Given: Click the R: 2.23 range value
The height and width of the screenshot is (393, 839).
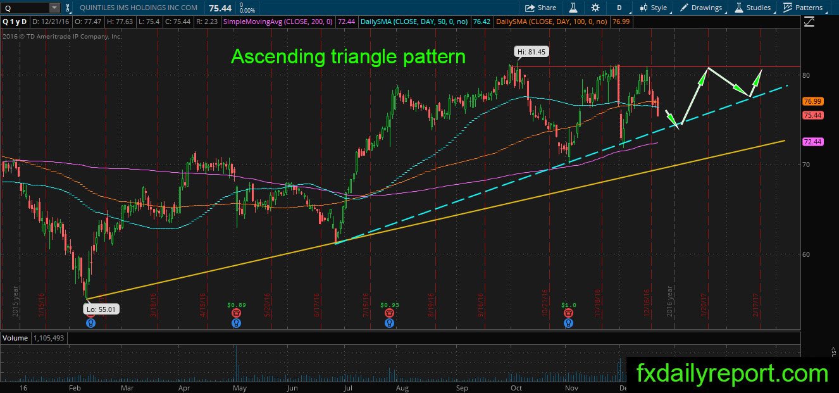Looking at the screenshot, I should point(208,22).
